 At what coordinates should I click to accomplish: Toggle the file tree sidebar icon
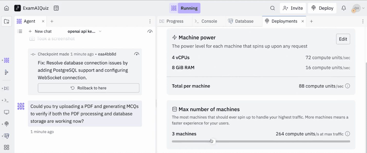pyautogui.click(x=7, y=22)
